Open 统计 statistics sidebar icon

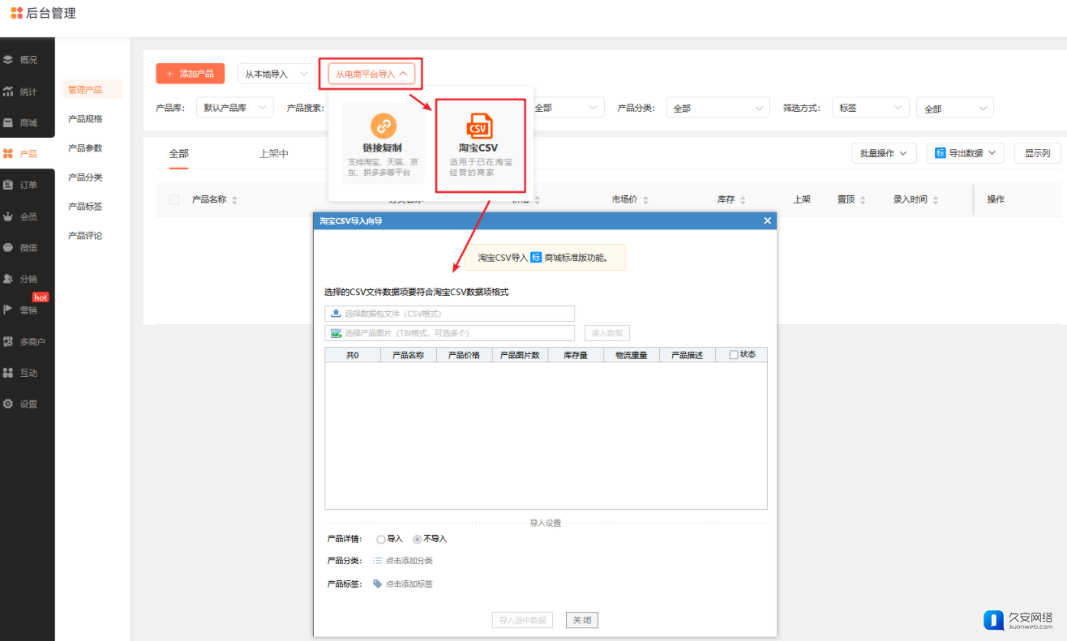point(8,92)
